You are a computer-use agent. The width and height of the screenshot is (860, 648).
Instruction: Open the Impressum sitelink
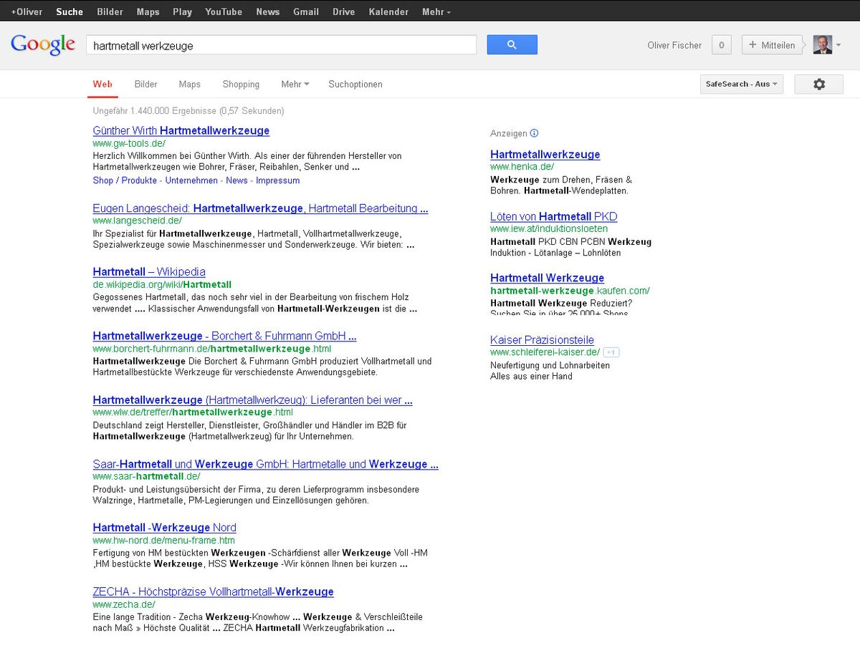(x=278, y=180)
